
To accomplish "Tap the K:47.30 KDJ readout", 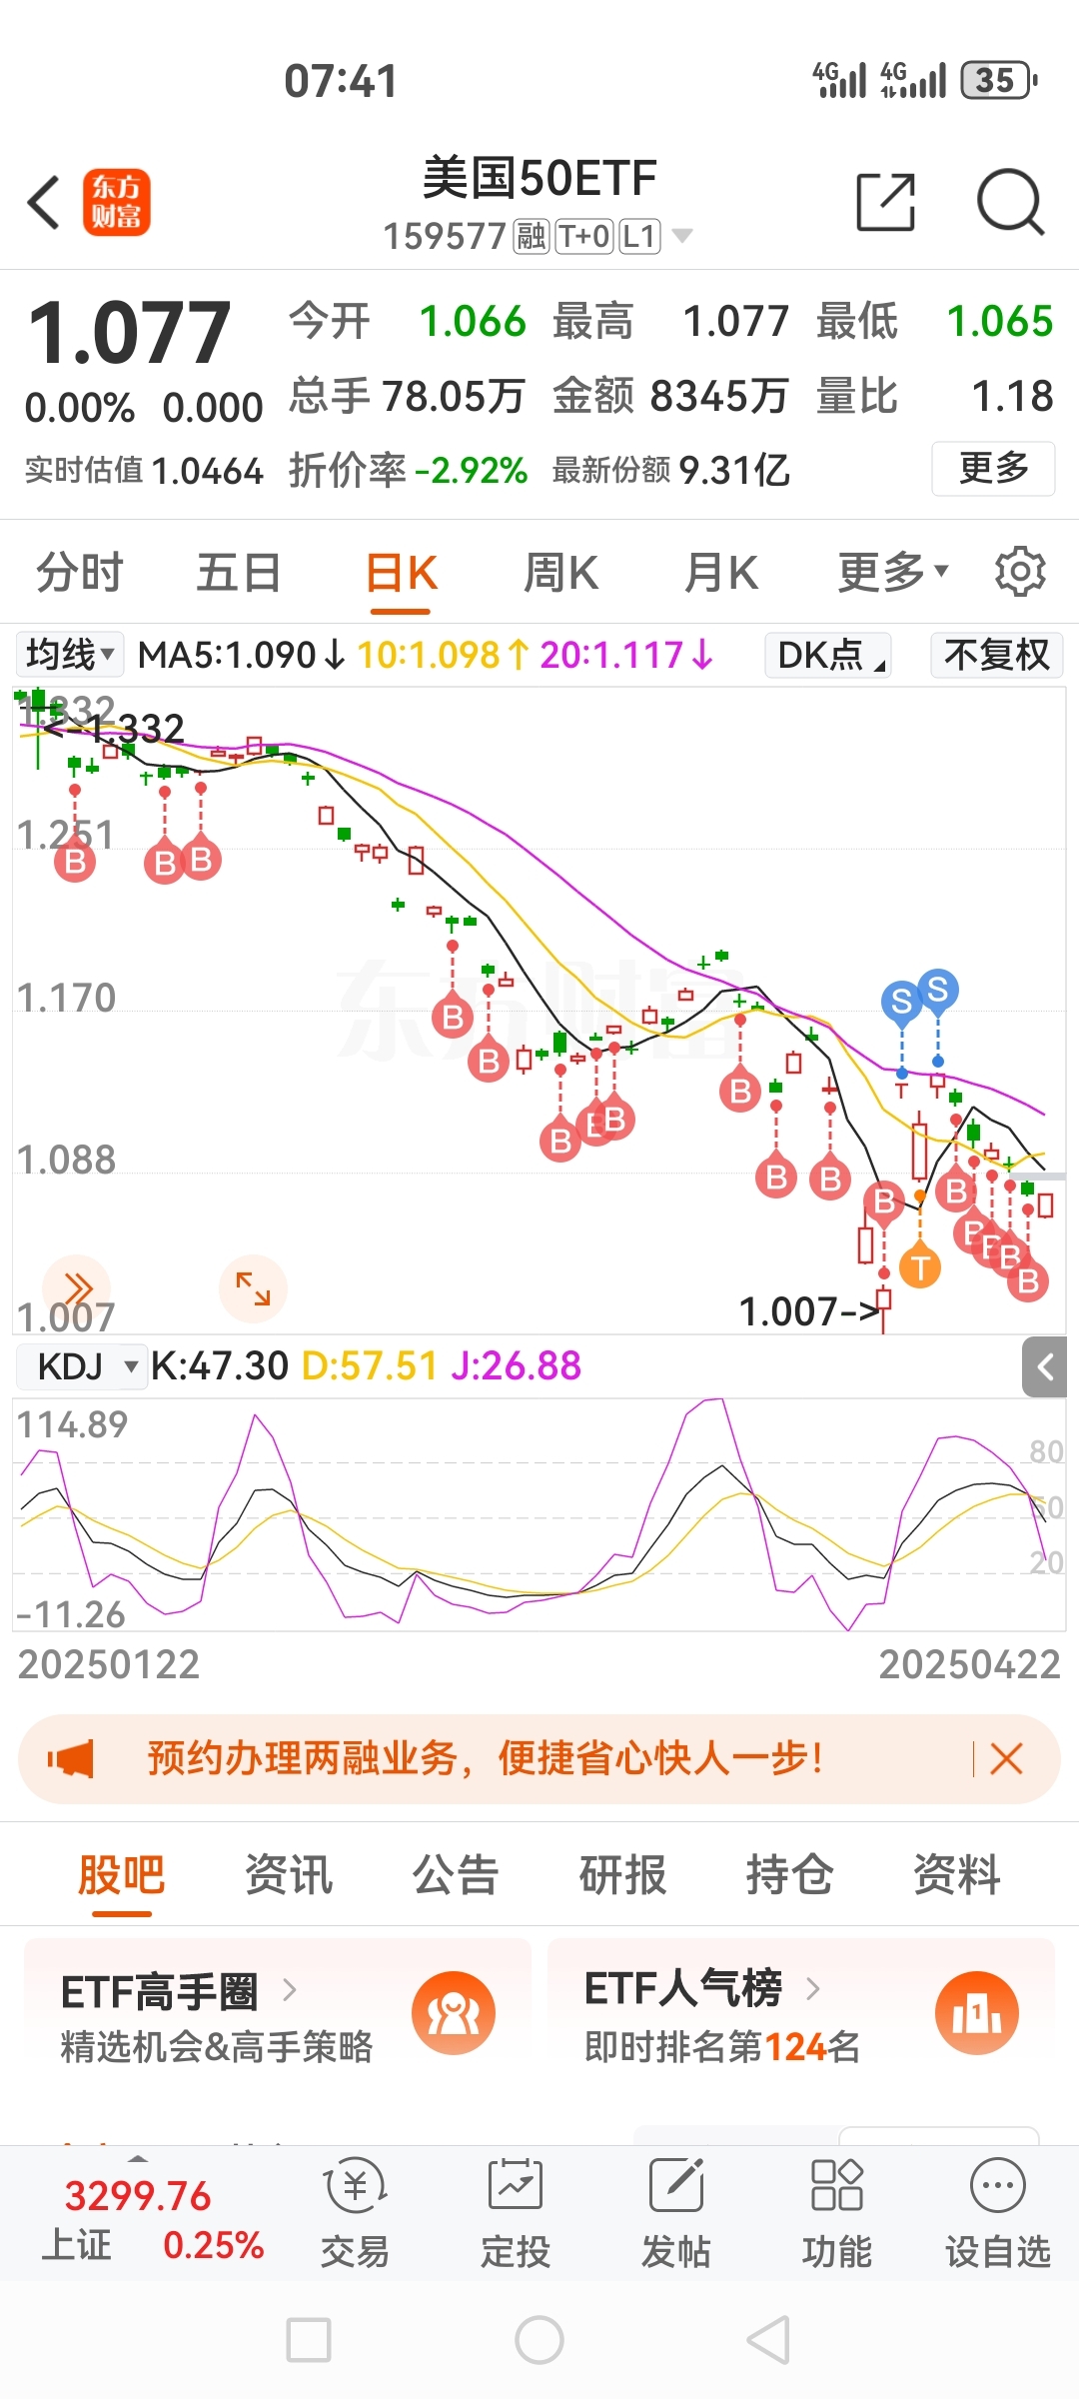I will [220, 1366].
